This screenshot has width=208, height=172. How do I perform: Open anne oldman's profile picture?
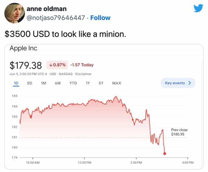point(14,13)
